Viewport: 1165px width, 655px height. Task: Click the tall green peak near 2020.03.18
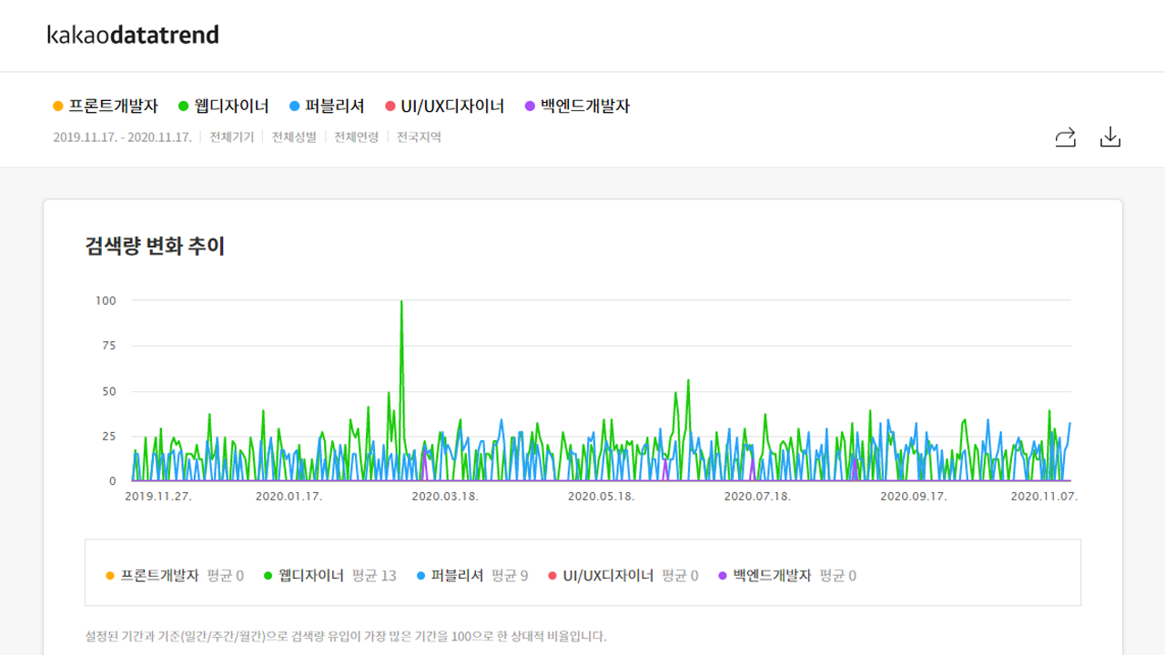coord(401,300)
